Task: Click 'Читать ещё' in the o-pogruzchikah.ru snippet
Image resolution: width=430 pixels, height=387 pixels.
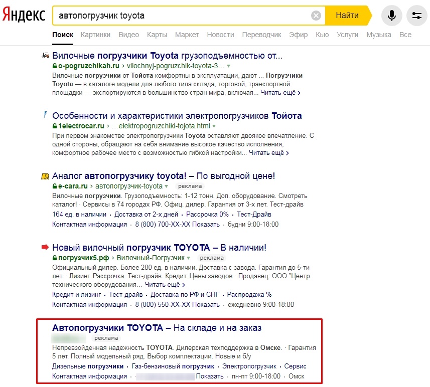Action: (x=280, y=93)
